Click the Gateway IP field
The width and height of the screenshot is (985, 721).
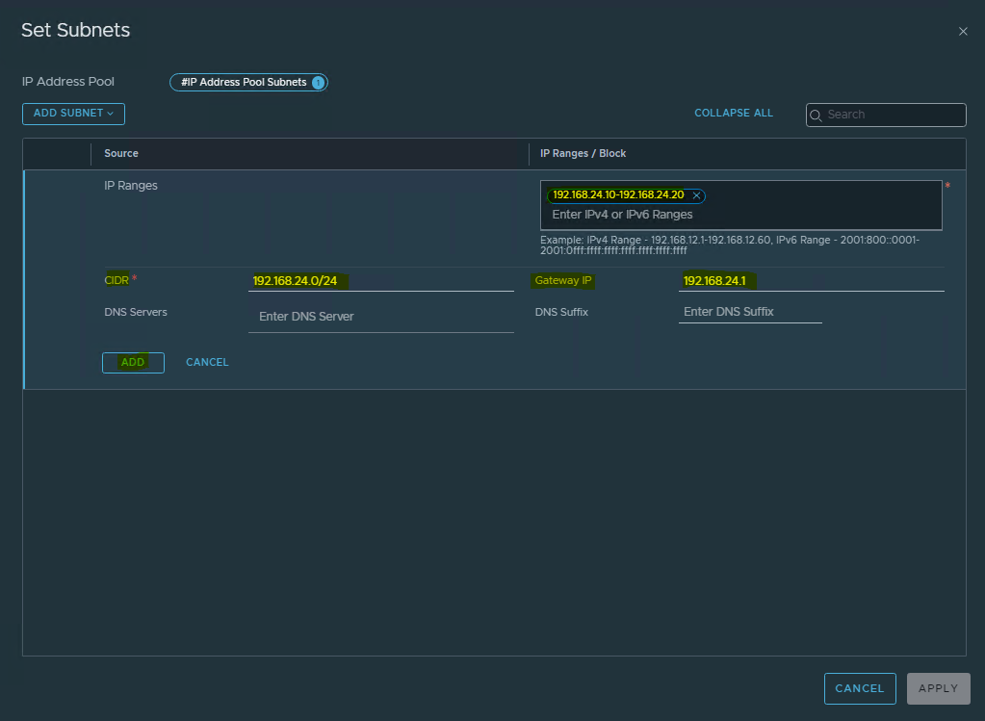(811, 281)
